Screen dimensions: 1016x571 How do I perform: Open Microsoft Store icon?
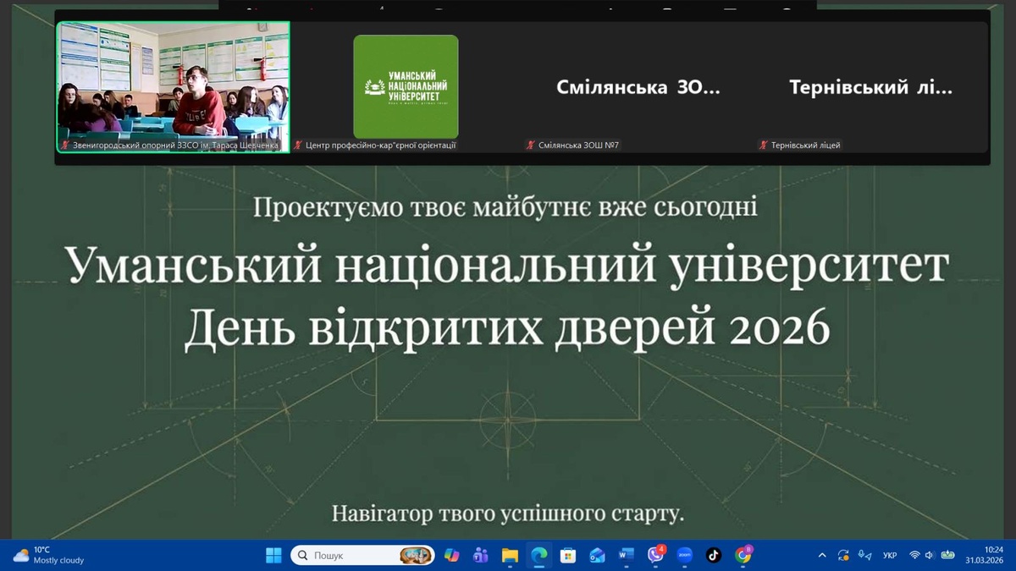pyautogui.click(x=568, y=555)
